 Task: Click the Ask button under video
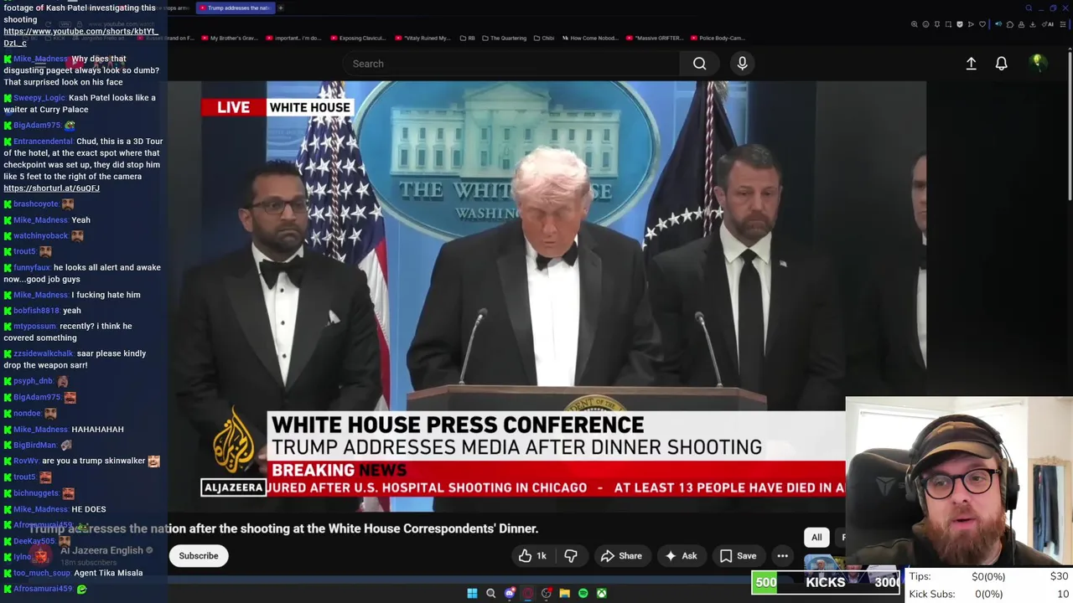coord(681,556)
